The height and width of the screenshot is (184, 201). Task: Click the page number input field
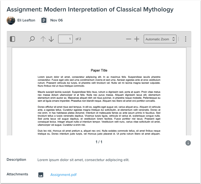[x=66, y=39]
